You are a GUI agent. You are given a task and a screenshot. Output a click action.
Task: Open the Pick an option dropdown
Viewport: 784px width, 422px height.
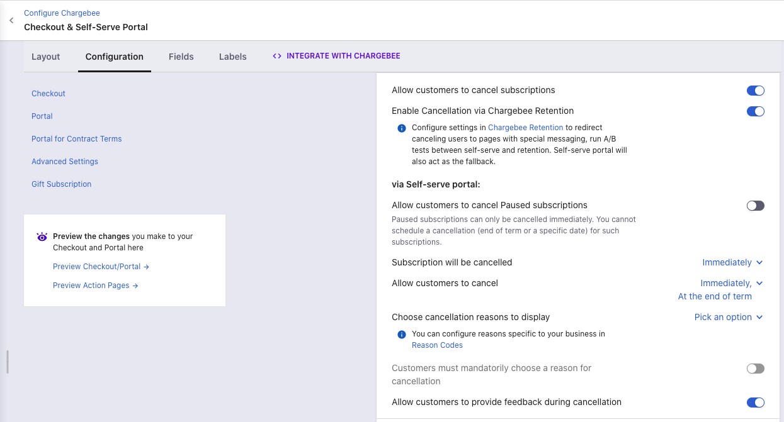click(728, 318)
